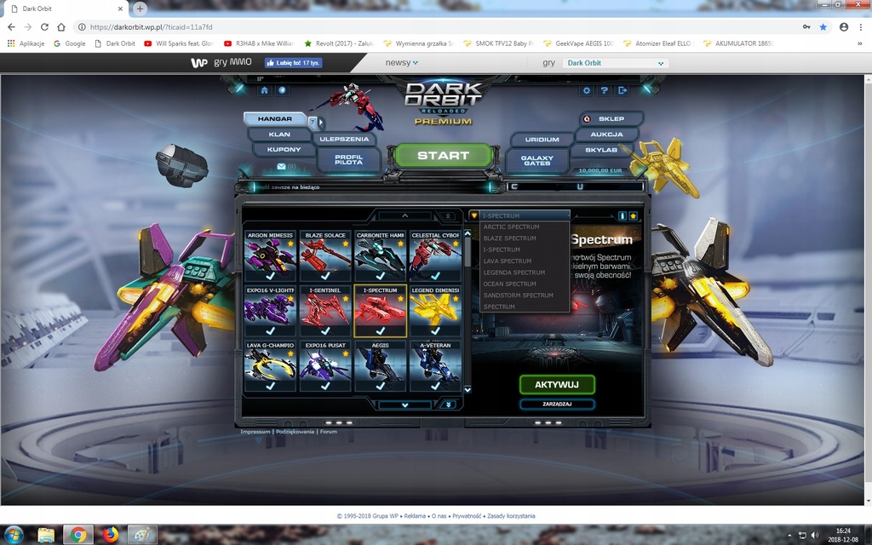Open the game settings gear icon
This screenshot has height=545, width=872.
pos(587,90)
